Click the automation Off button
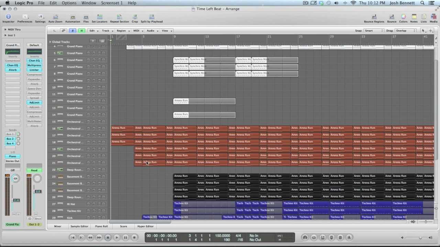 12,170
